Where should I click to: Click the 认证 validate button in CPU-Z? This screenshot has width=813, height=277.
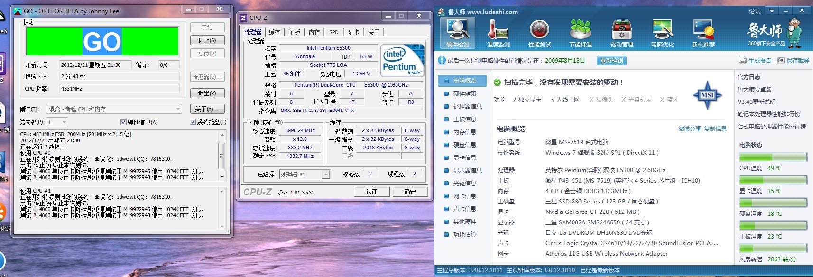[x=372, y=192]
